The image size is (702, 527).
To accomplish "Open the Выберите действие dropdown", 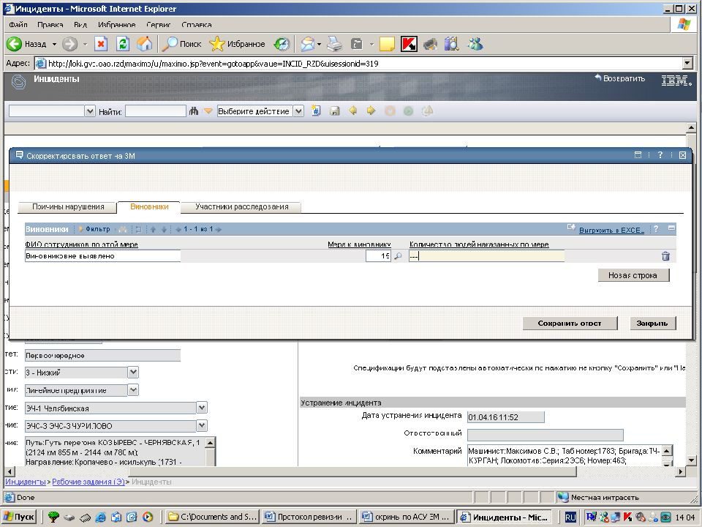I will click(298, 111).
